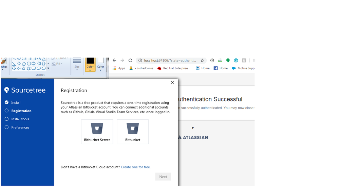Click the Grammarly extension icon
Screen dimensions: 339x190
tap(236, 61)
